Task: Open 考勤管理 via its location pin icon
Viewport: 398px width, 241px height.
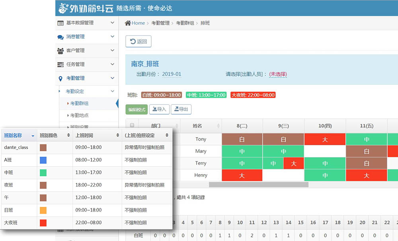Action: point(60,78)
